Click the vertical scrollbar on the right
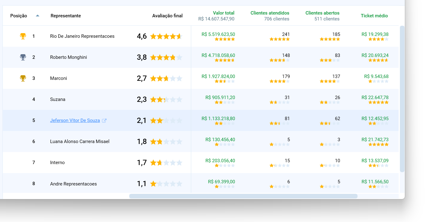 tap(402, 99)
